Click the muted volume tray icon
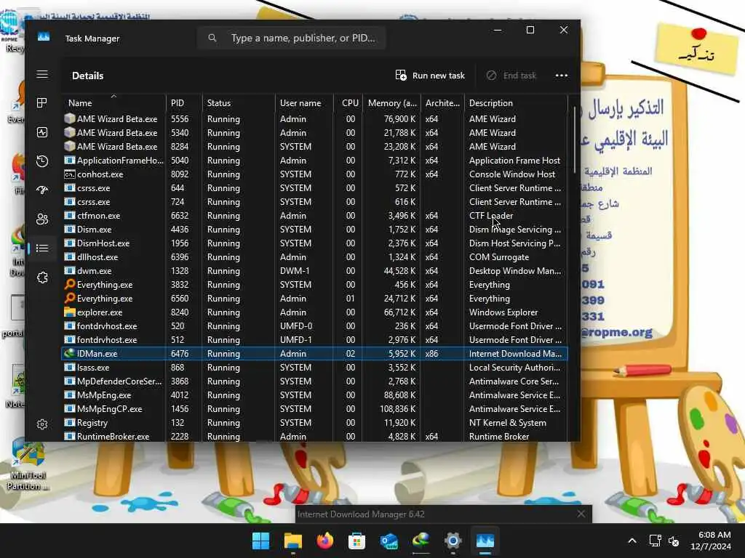 tap(674, 541)
